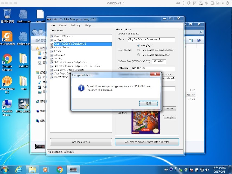Close the Congratulations dialog
The height and width of the screenshot is (174, 232).
[155, 74]
